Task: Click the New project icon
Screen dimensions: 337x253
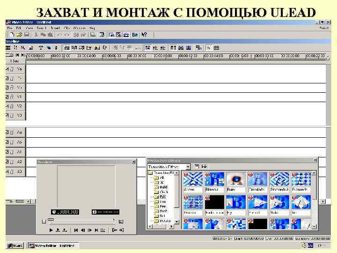Action: [x=12, y=35]
